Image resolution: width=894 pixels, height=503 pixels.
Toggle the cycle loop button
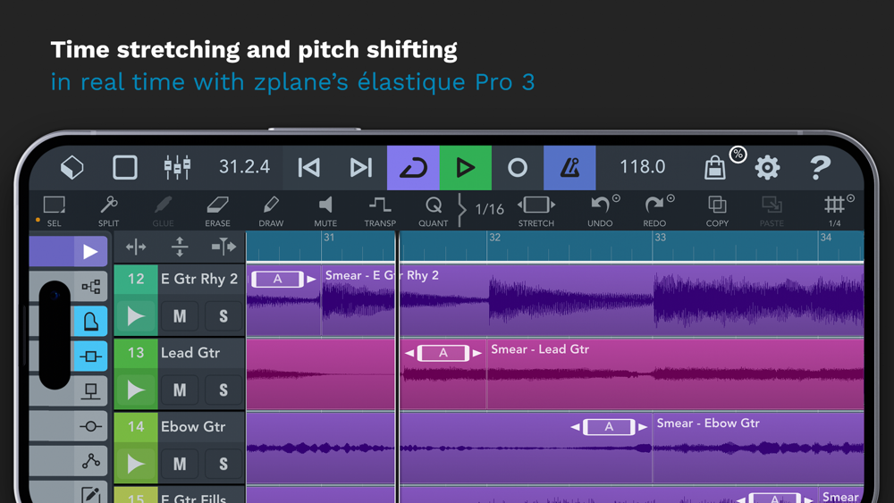413,167
